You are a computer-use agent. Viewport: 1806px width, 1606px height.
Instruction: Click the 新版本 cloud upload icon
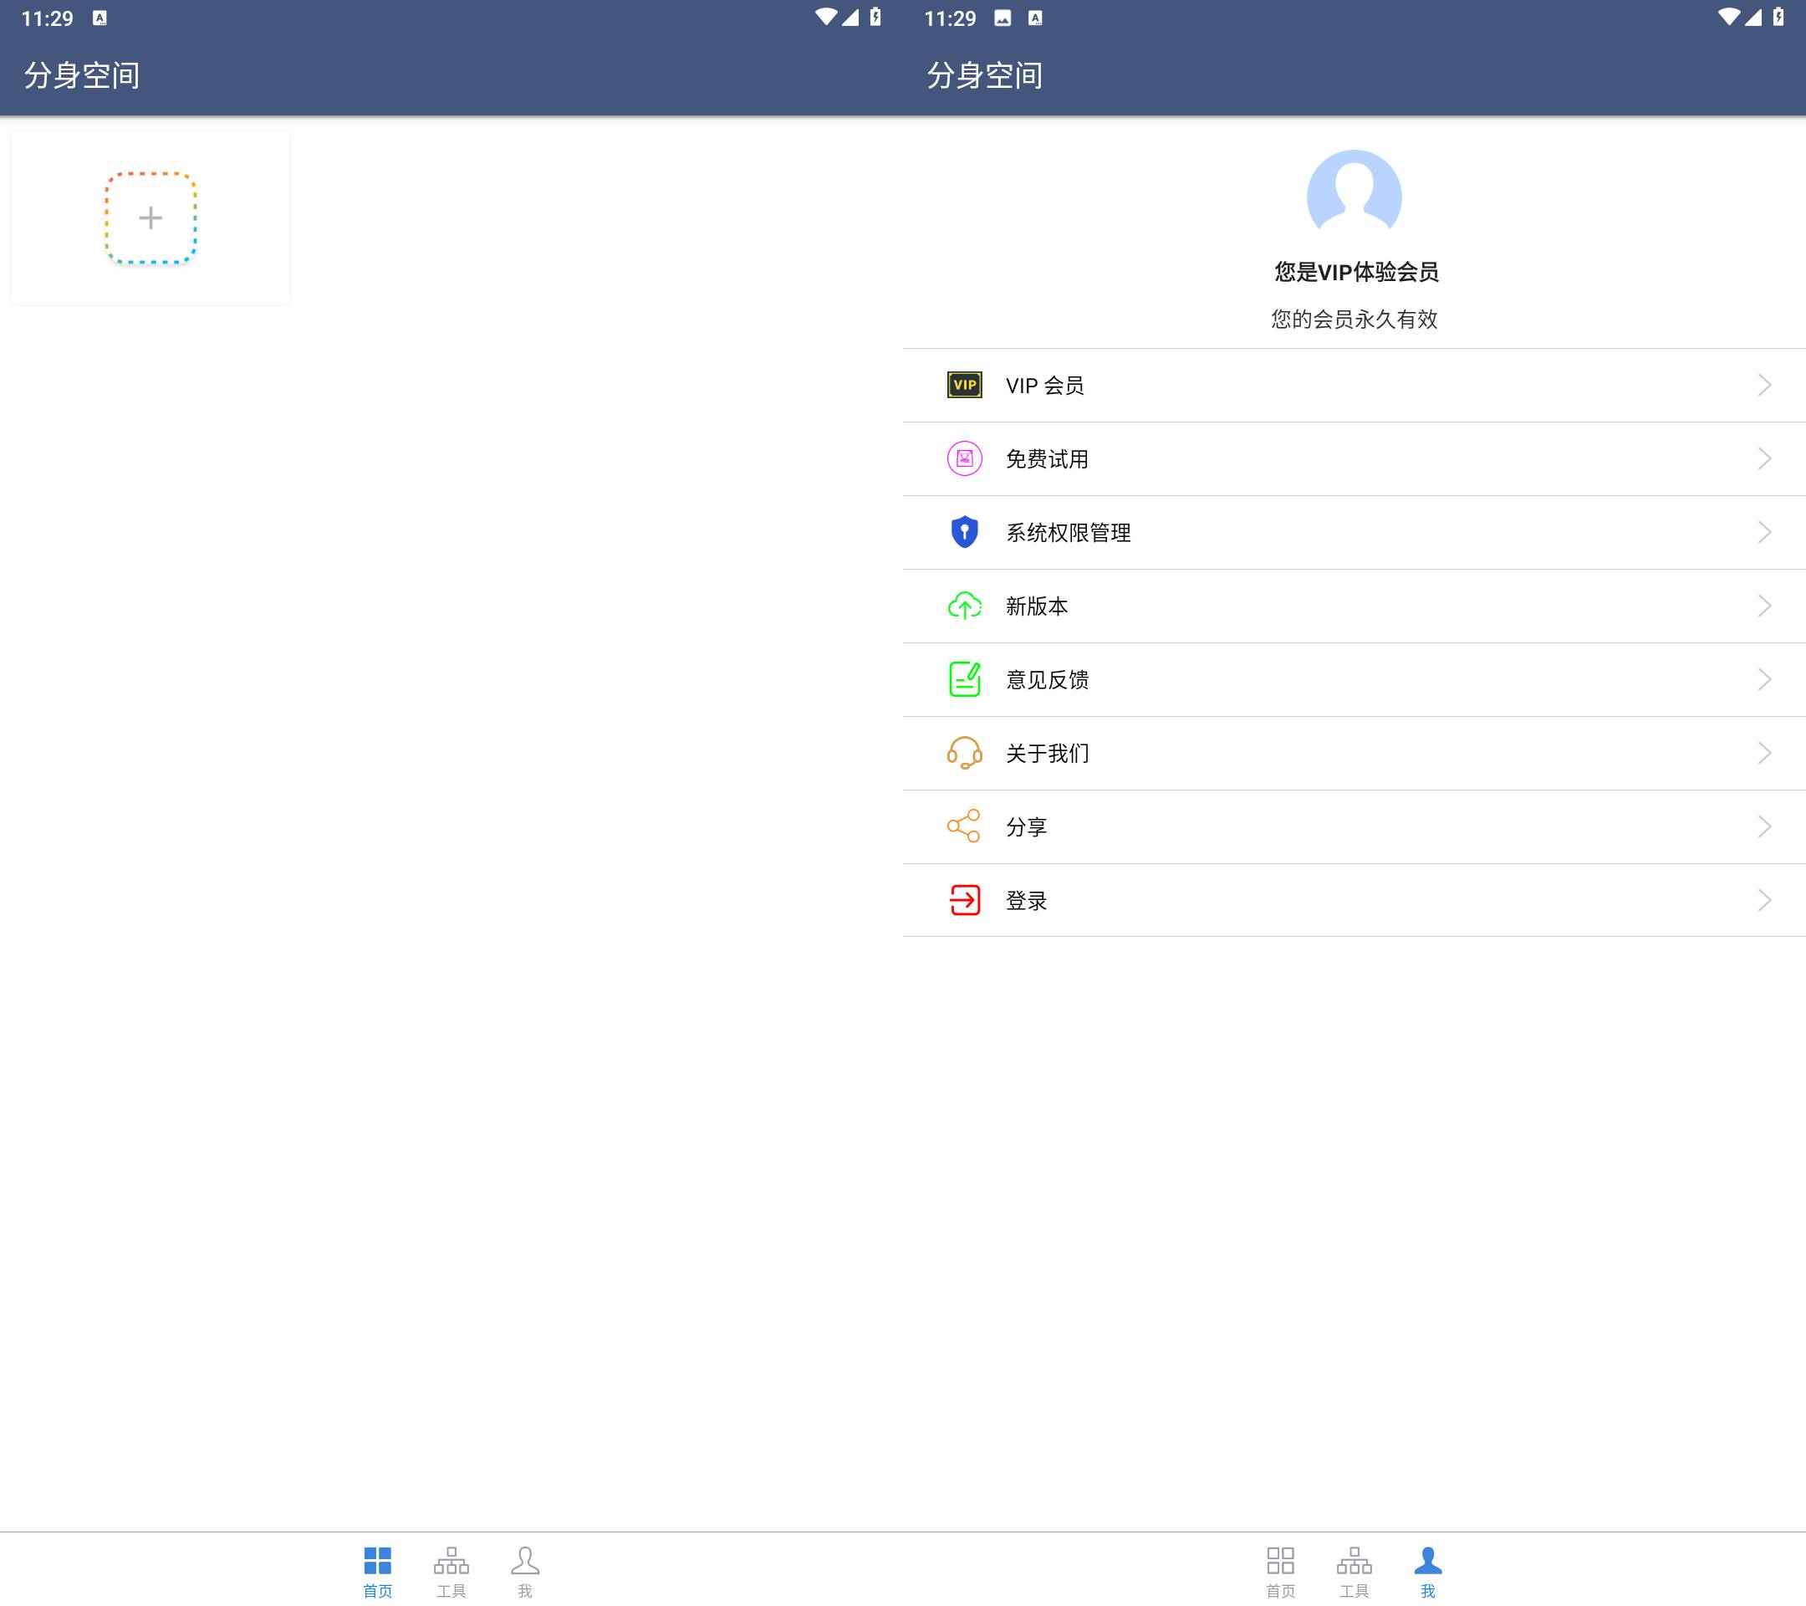pos(964,606)
